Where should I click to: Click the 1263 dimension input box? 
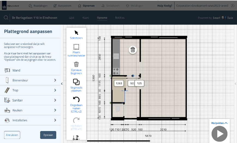119,83
